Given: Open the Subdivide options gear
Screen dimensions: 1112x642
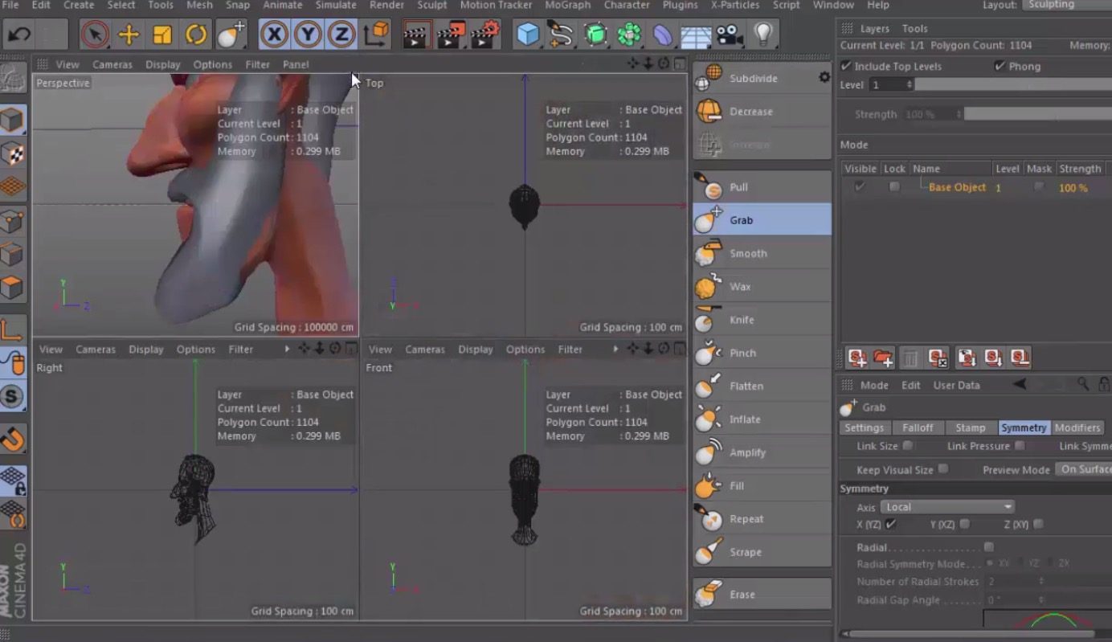Looking at the screenshot, I should click(x=824, y=77).
